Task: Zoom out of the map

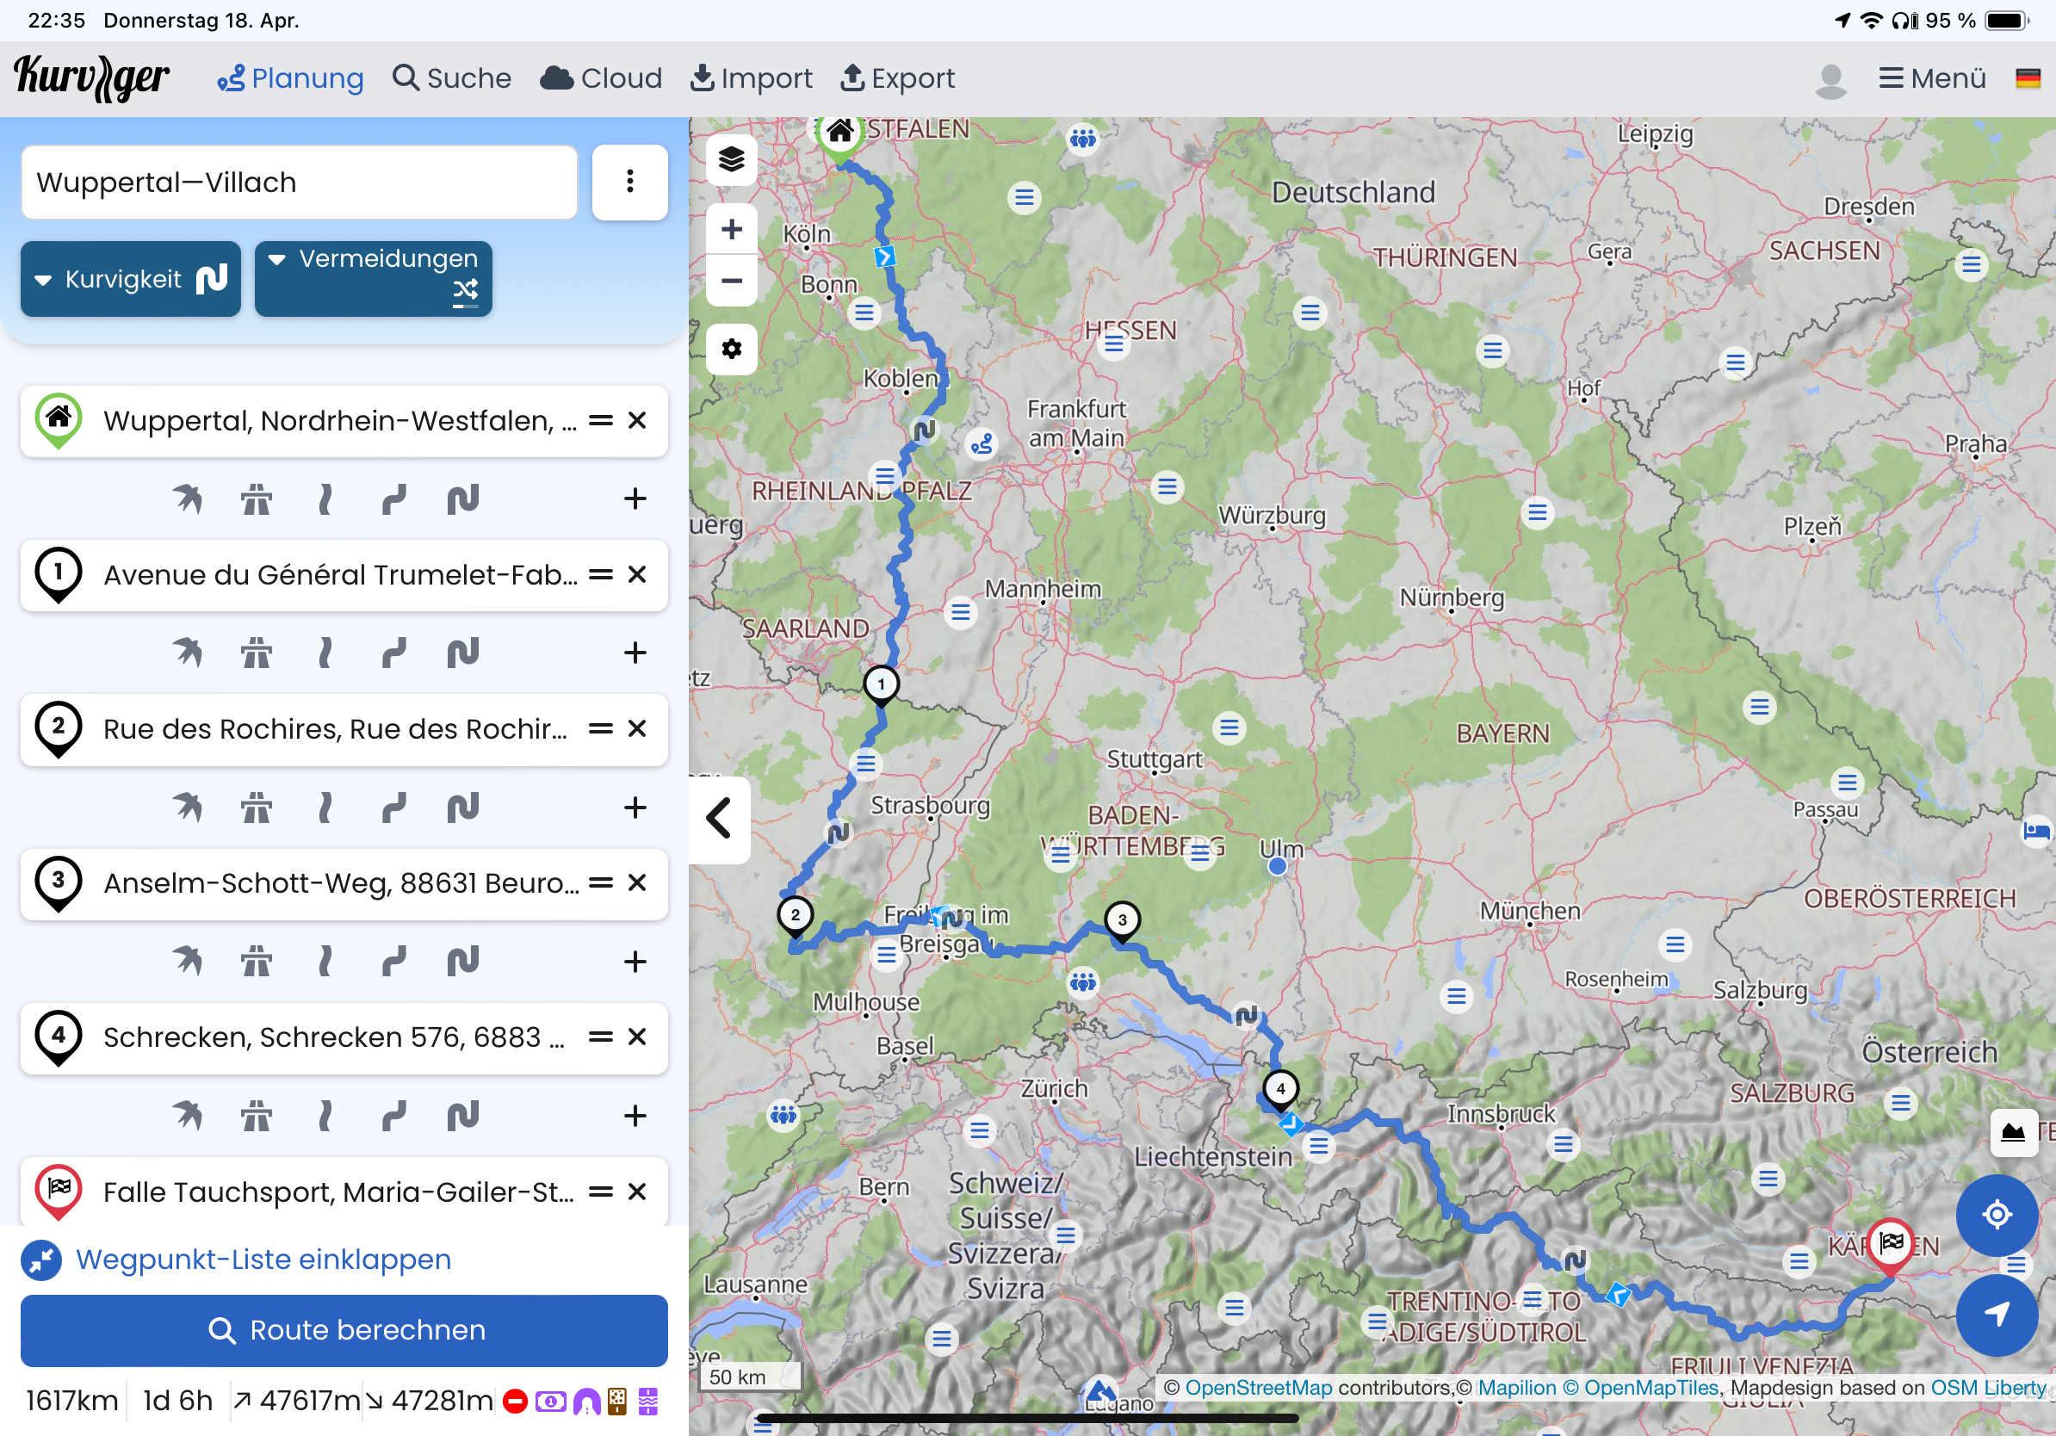Action: pyautogui.click(x=731, y=282)
